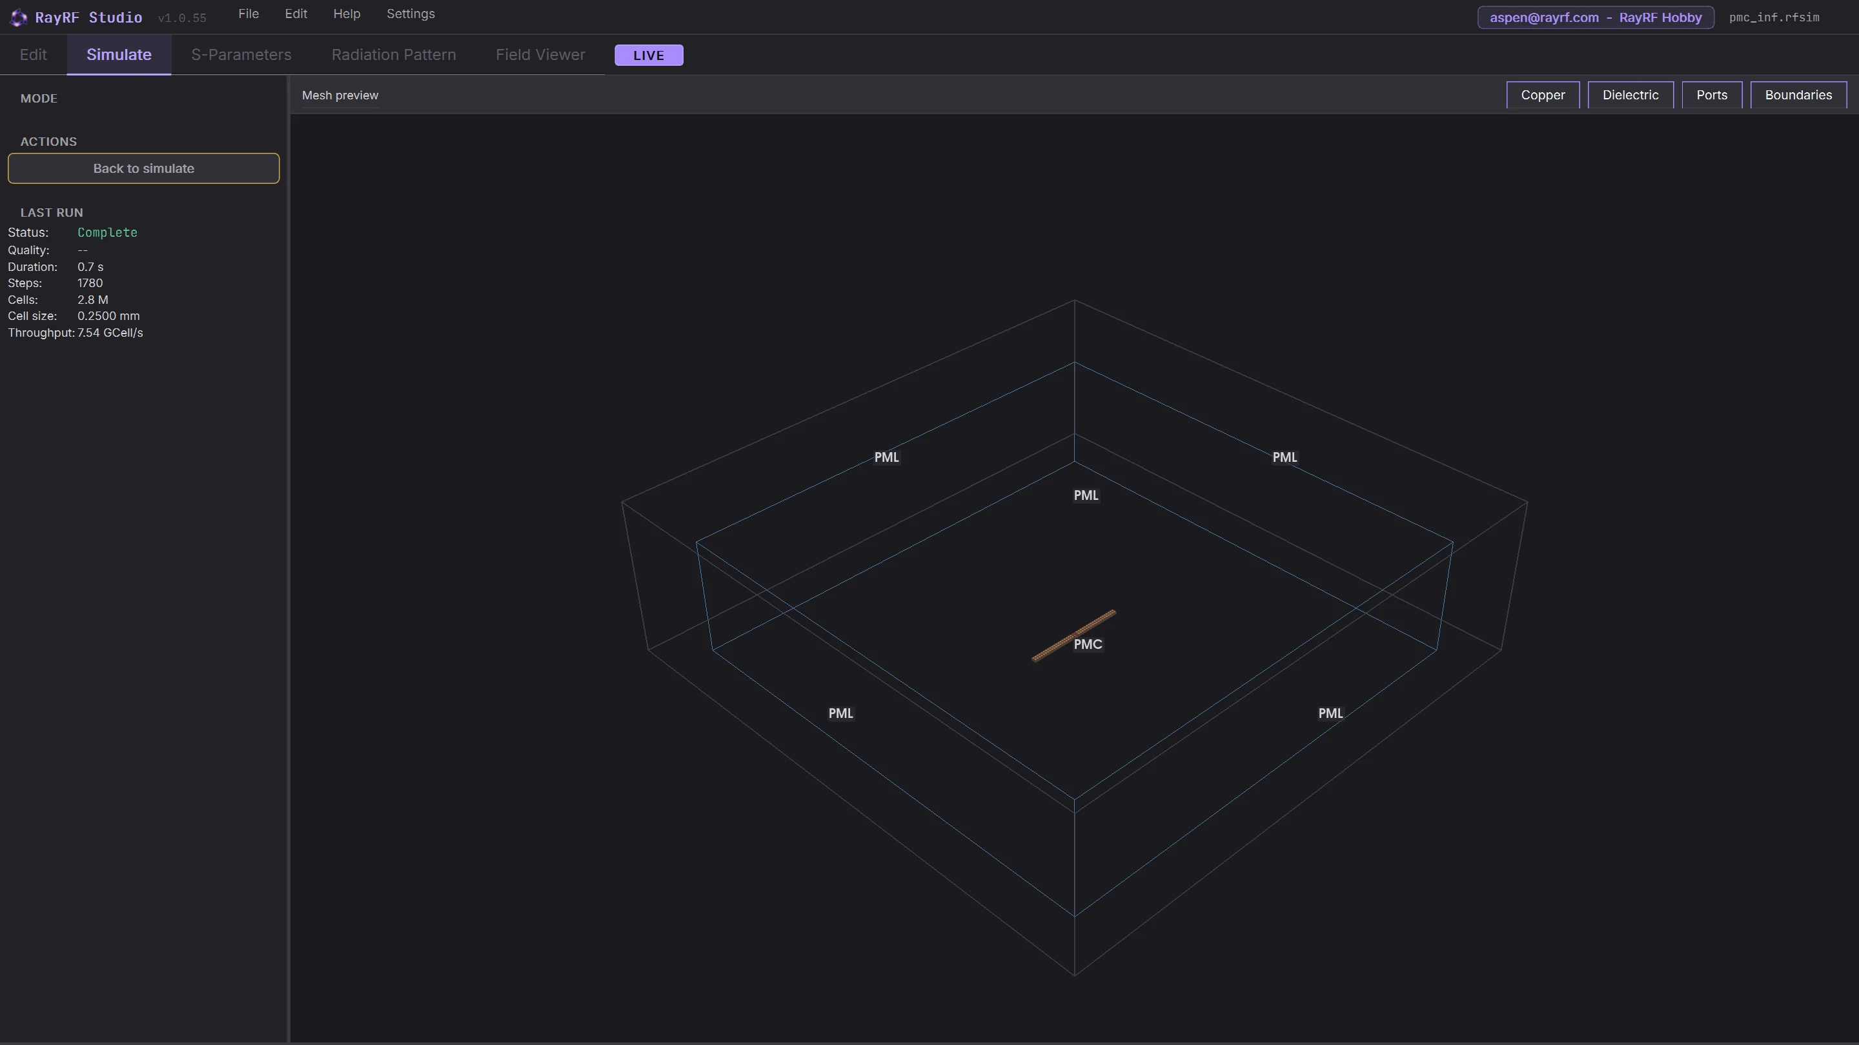This screenshot has width=1859, height=1045.
Task: Toggle Dielectric layer visibility
Action: pyautogui.click(x=1630, y=95)
